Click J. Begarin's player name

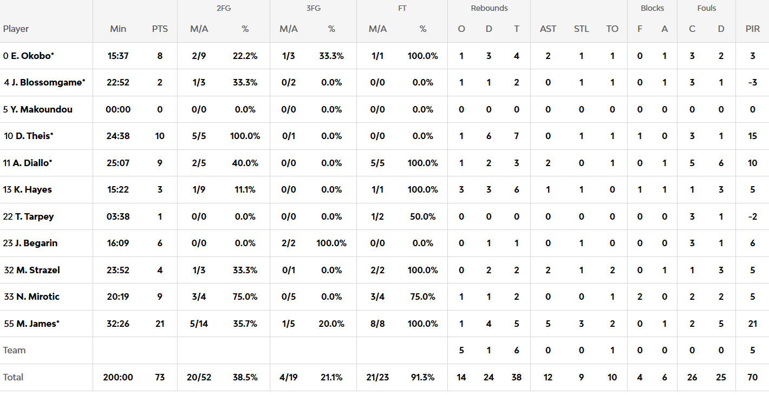[36, 243]
